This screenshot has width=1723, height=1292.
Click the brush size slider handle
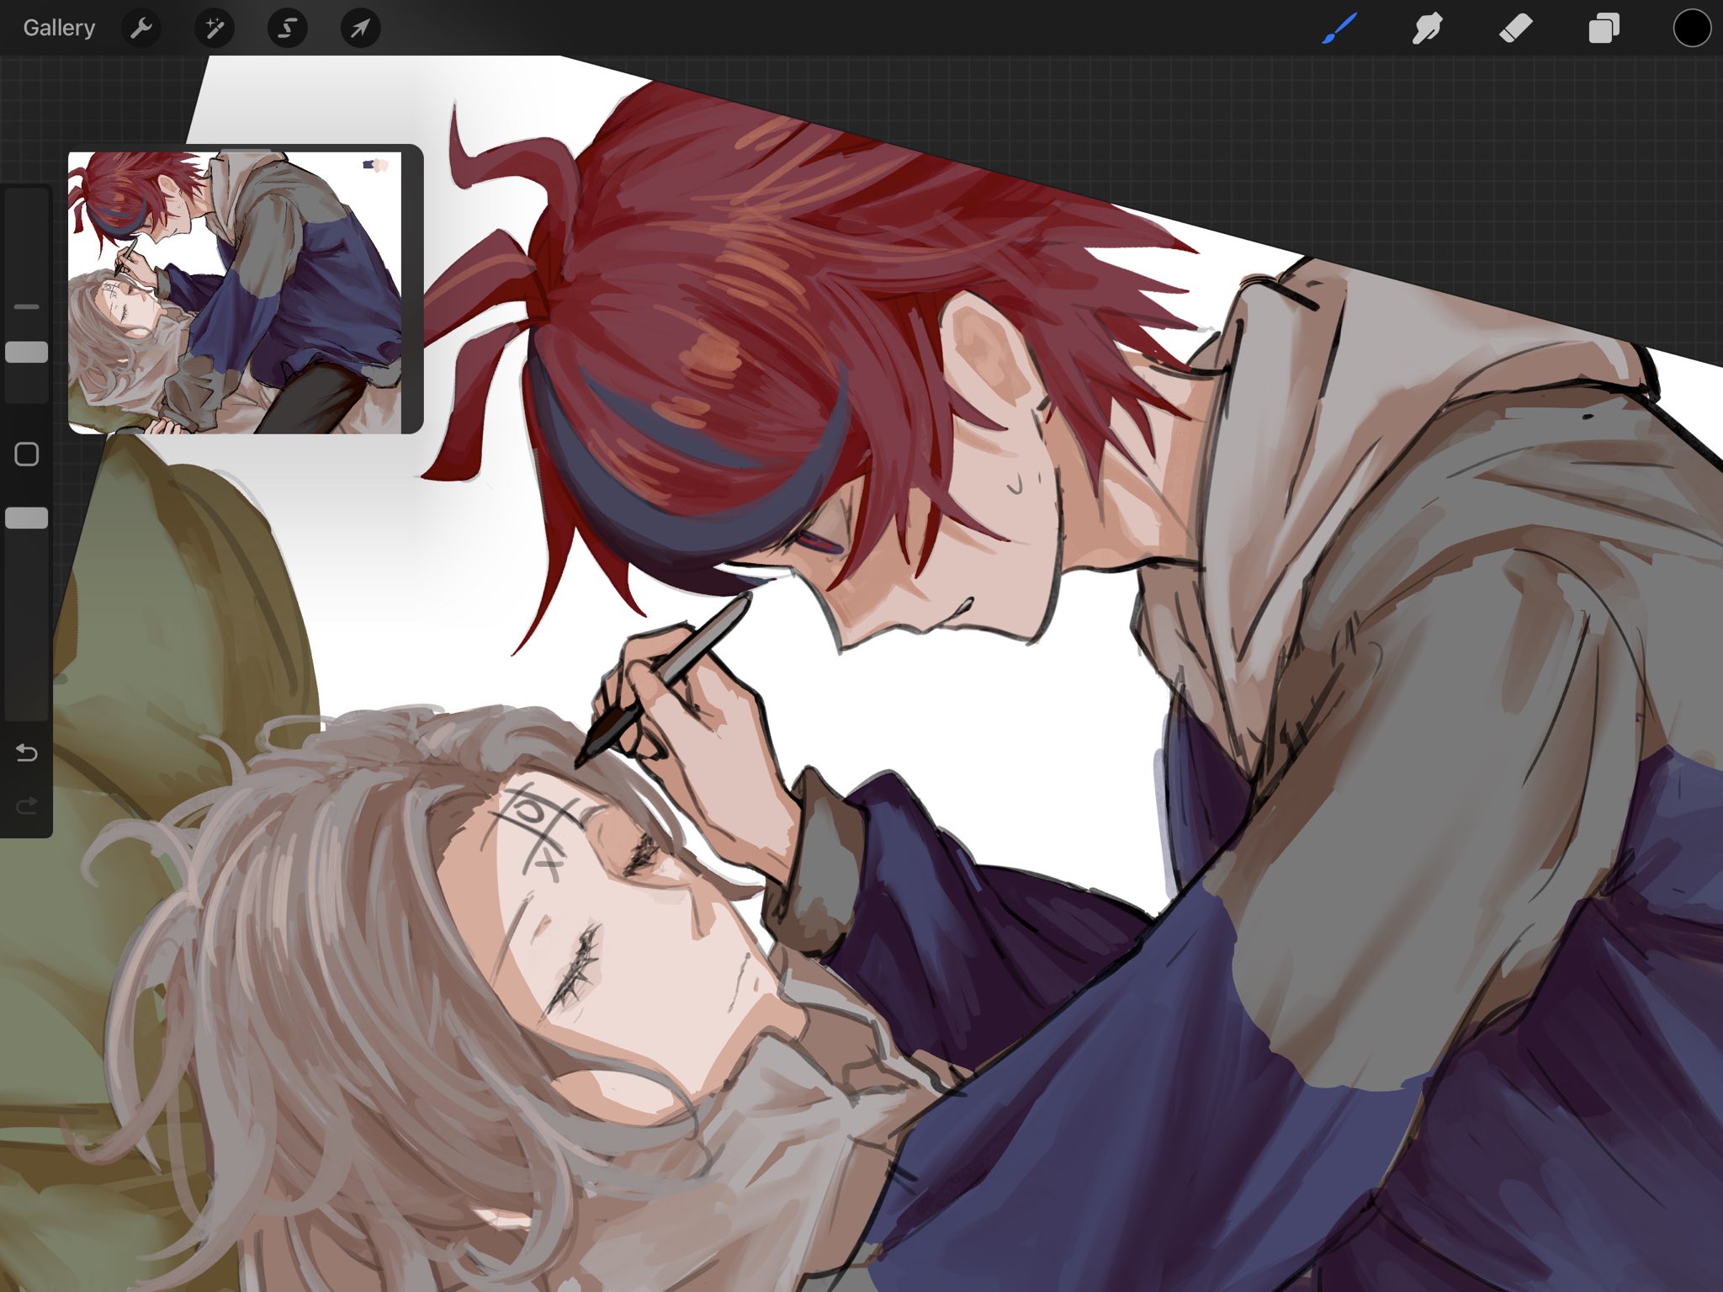point(27,352)
